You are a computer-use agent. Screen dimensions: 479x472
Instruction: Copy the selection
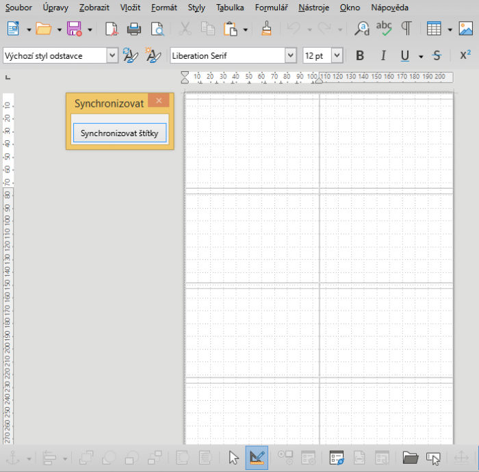[208, 29]
